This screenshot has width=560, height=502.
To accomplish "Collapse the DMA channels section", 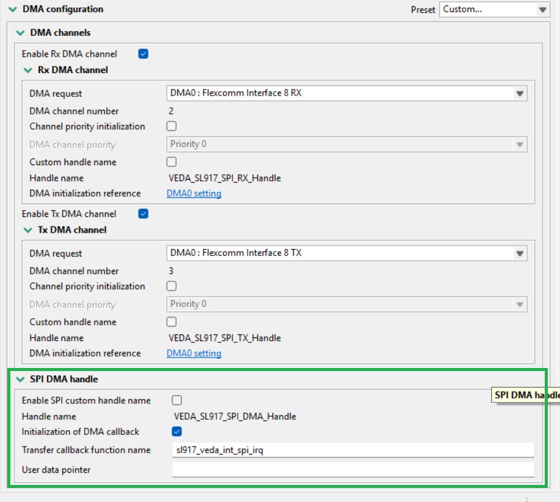I will (x=19, y=32).
